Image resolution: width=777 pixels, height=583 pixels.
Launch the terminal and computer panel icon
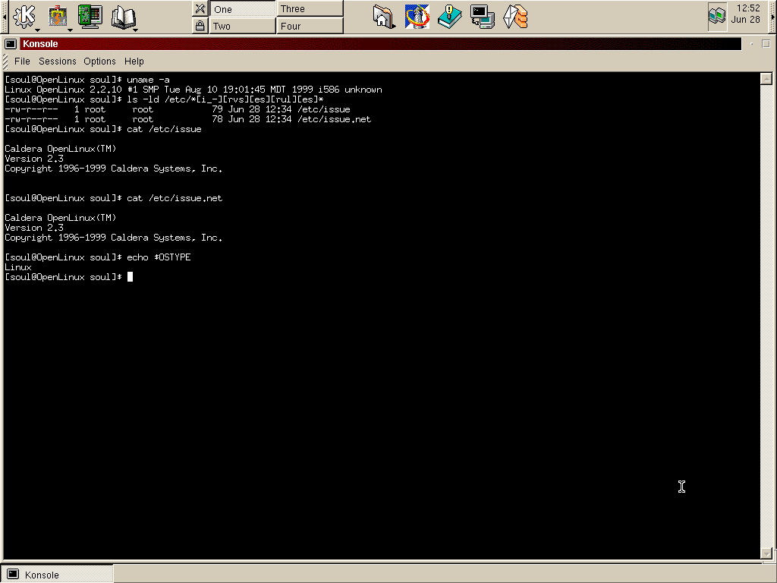tap(482, 17)
